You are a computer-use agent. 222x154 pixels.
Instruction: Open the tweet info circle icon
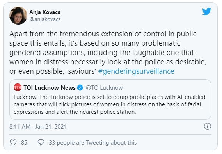click(x=208, y=126)
